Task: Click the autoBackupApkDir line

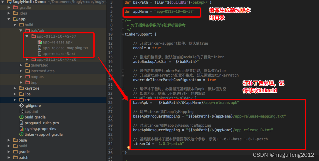Action: pos(166,61)
